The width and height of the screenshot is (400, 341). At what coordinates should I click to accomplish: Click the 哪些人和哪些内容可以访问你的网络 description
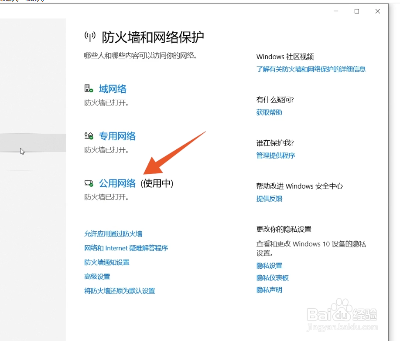140,55
